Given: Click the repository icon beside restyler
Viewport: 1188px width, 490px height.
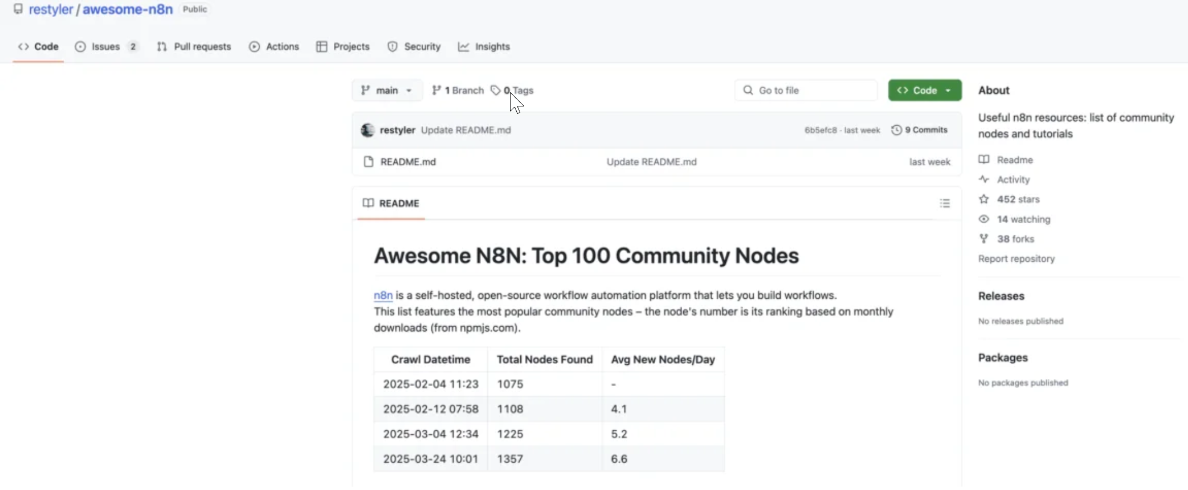Looking at the screenshot, I should click(18, 9).
